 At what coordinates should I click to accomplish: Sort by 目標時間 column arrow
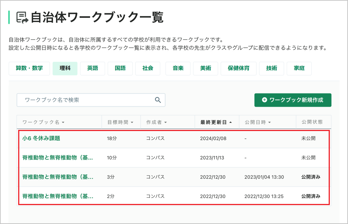tap(132, 122)
